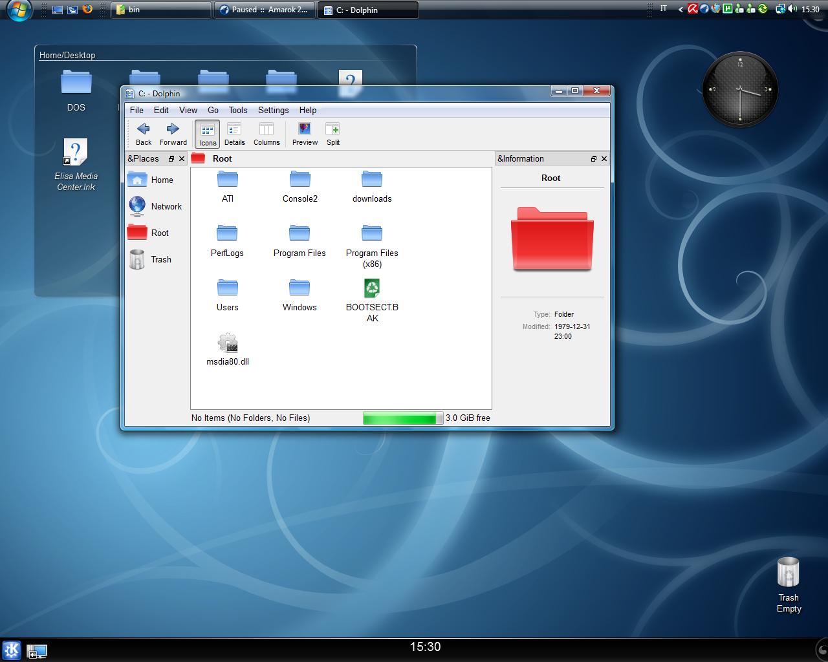Open the Settings menu
The image size is (828, 662).
pos(273,110)
